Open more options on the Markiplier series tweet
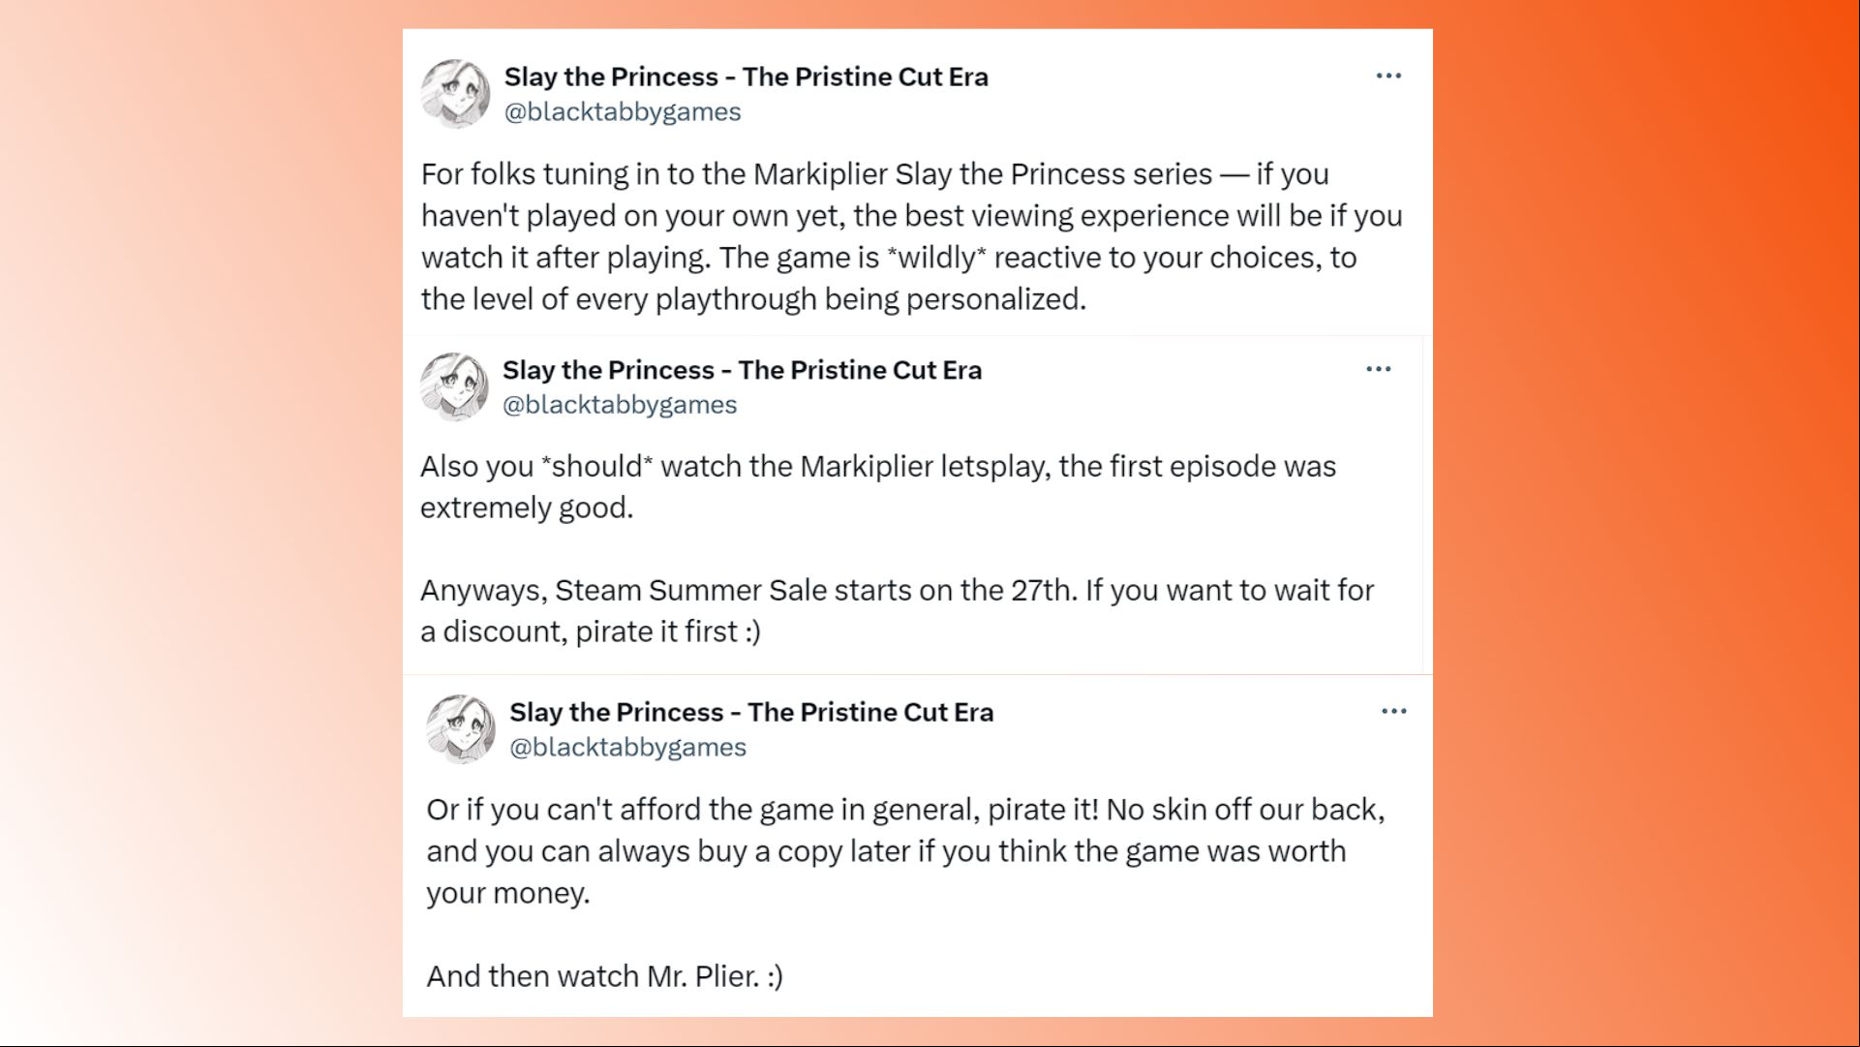Image resolution: width=1860 pixels, height=1047 pixels. (x=1388, y=76)
